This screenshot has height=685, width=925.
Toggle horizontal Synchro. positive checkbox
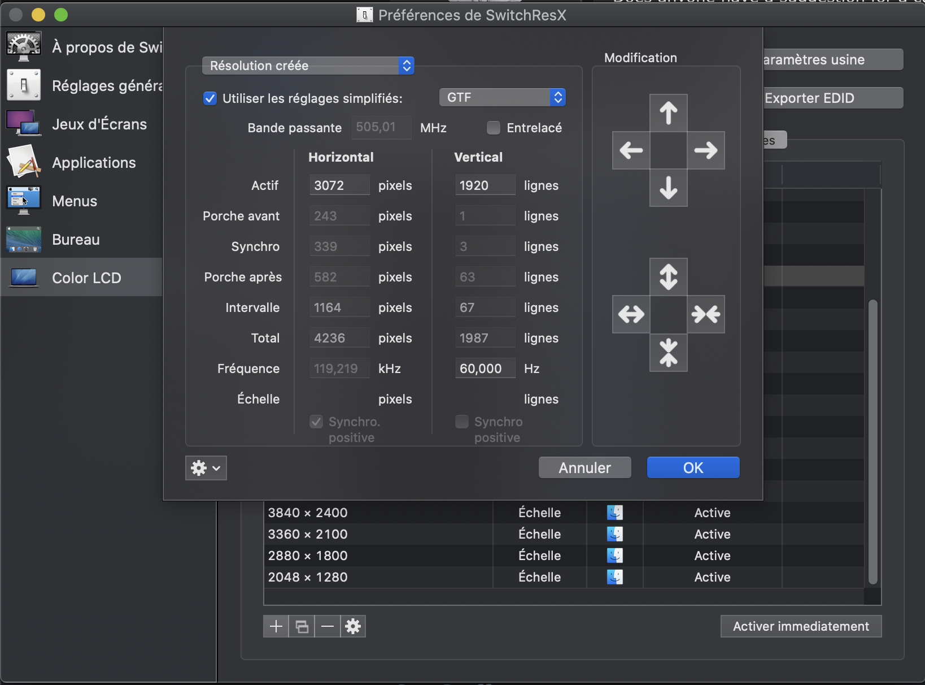click(316, 422)
